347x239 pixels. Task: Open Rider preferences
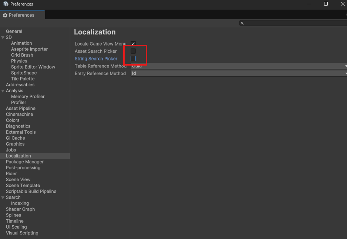point(11,173)
